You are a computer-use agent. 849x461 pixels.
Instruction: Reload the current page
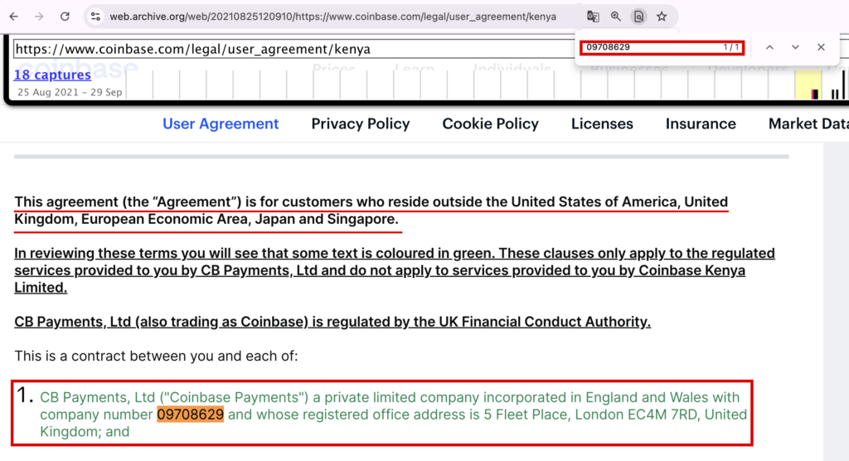tap(65, 17)
